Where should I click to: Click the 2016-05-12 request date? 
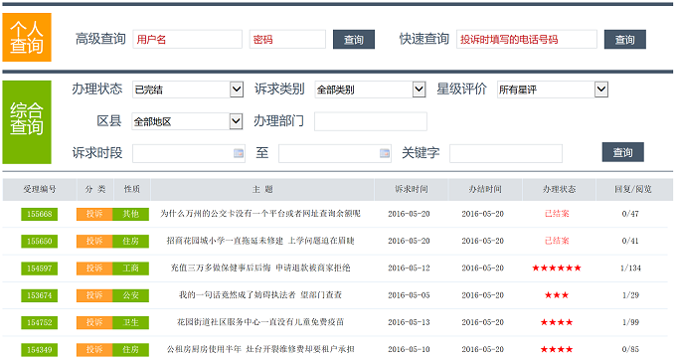click(409, 268)
